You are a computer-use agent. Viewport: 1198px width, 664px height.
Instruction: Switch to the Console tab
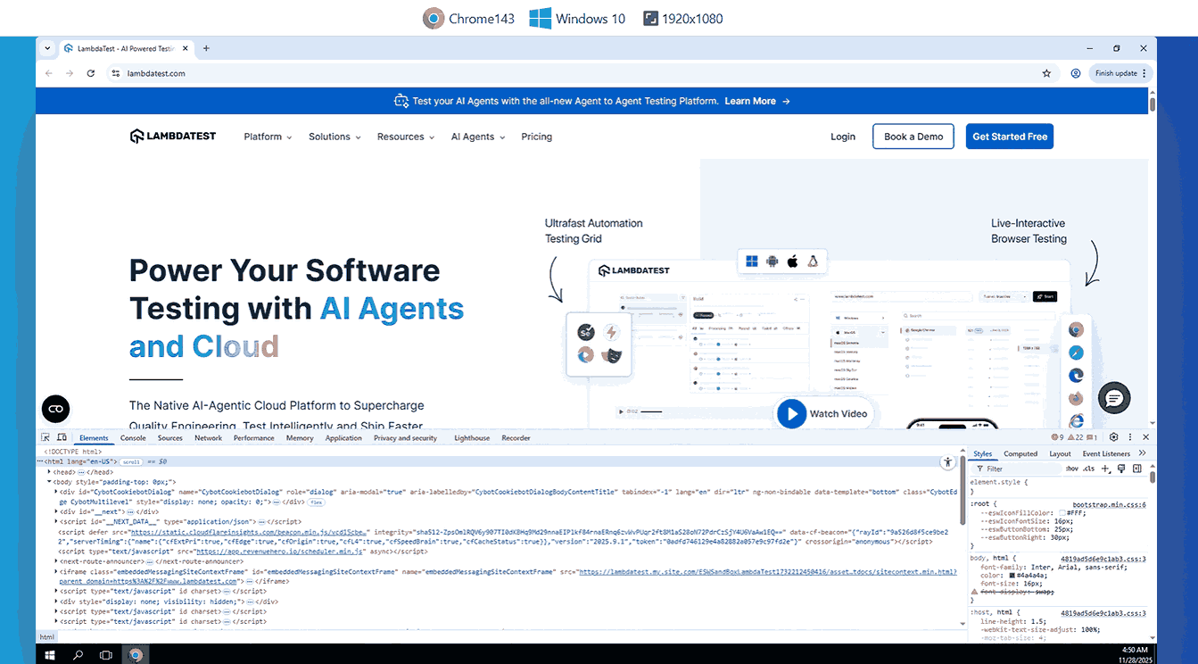(134, 437)
